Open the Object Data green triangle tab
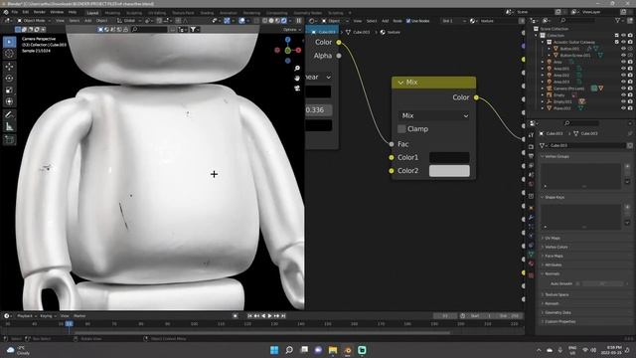This screenshot has height=358, width=636. (x=531, y=255)
